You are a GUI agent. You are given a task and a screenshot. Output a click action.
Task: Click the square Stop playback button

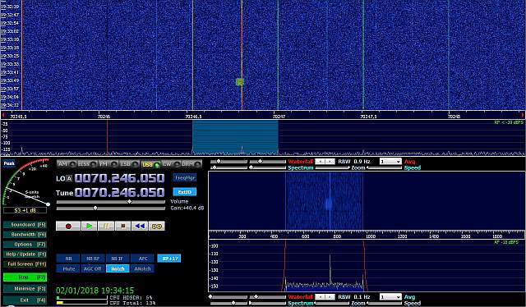tap(122, 227)
